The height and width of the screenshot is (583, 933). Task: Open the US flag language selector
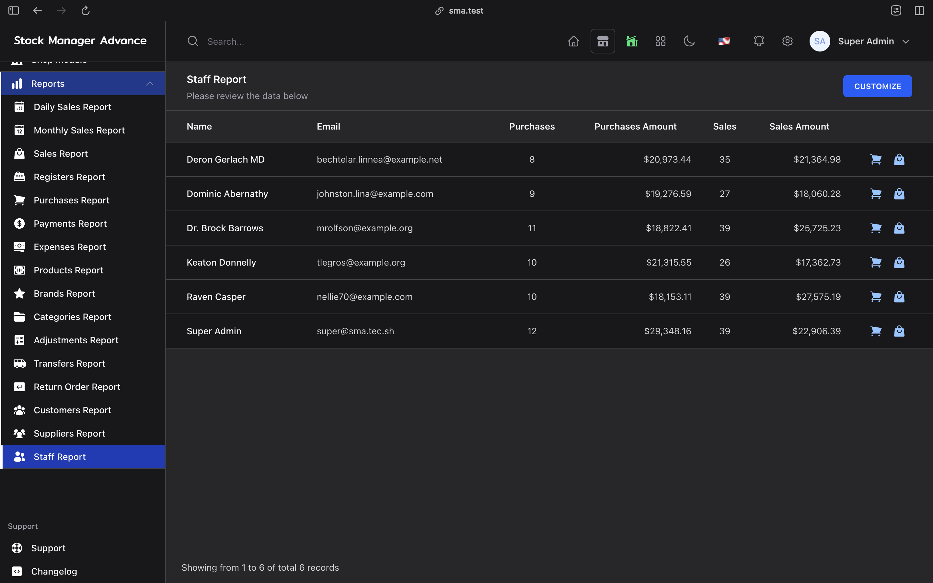724,41
